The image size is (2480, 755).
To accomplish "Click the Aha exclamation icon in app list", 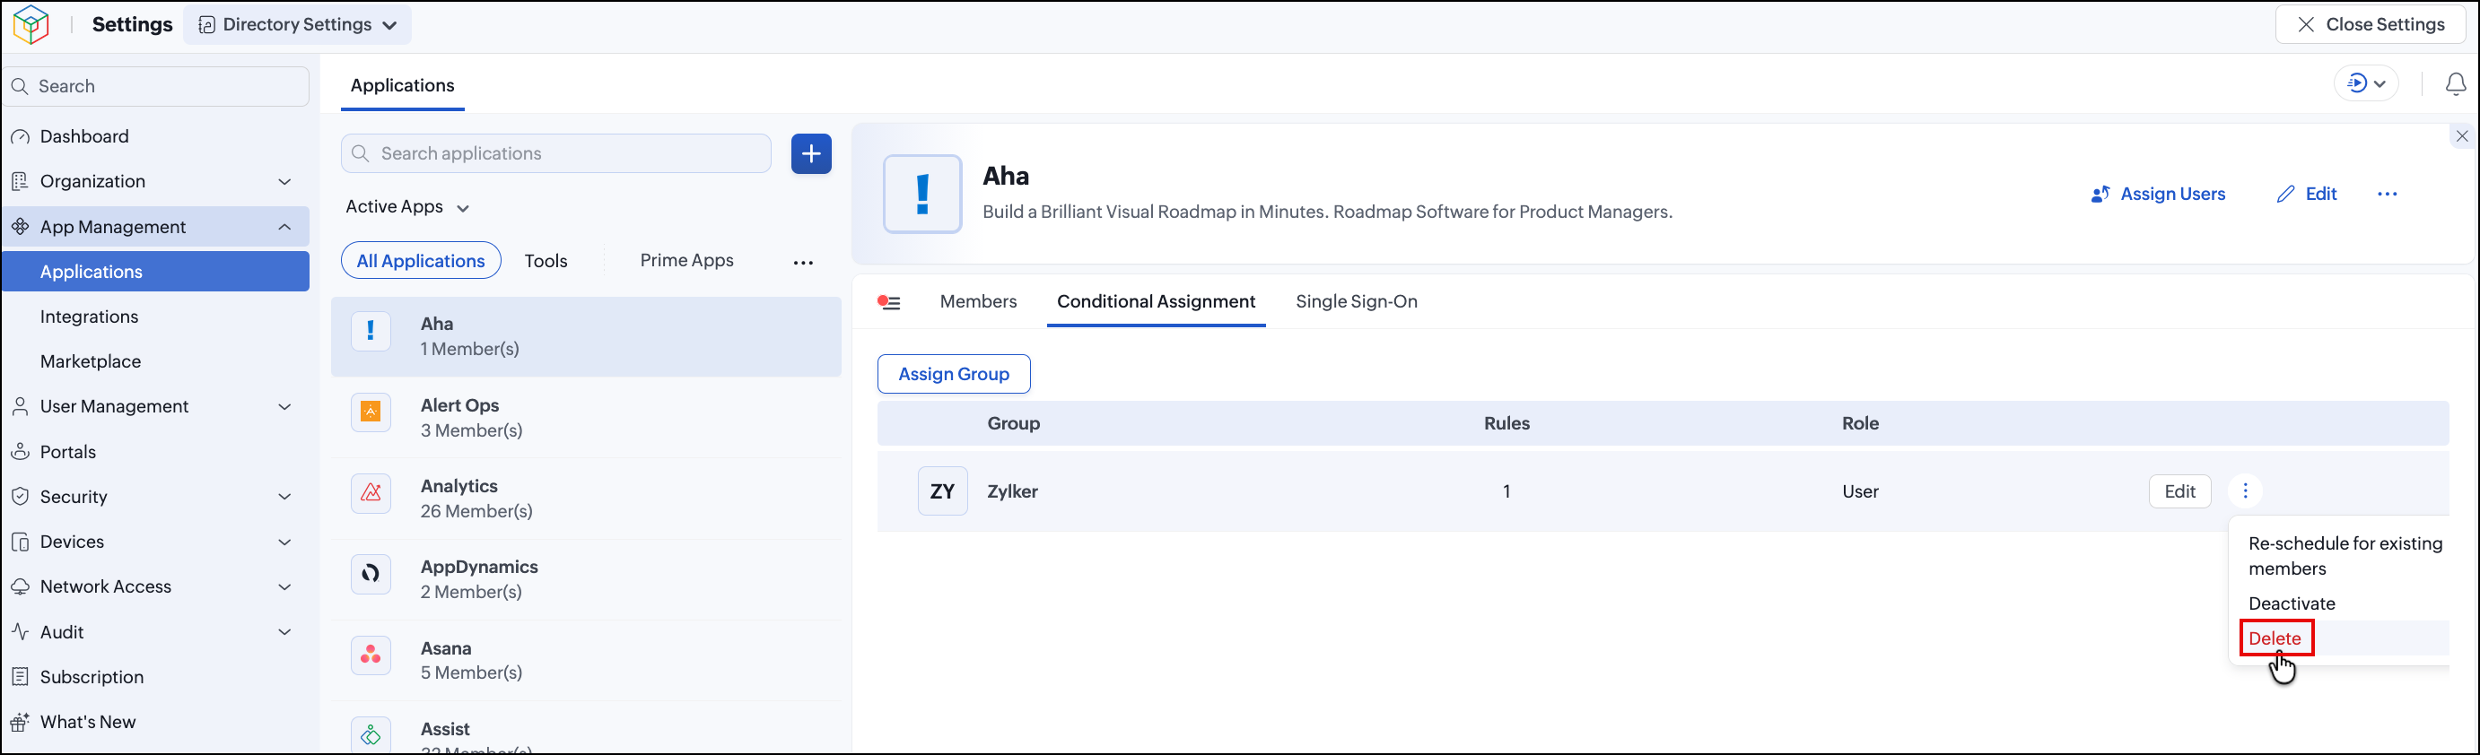I will (371, 332).
